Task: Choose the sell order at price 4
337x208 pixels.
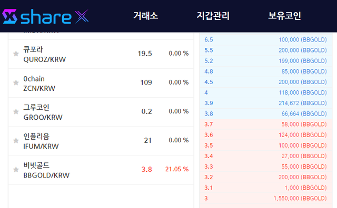Action: tap(206, 92)
